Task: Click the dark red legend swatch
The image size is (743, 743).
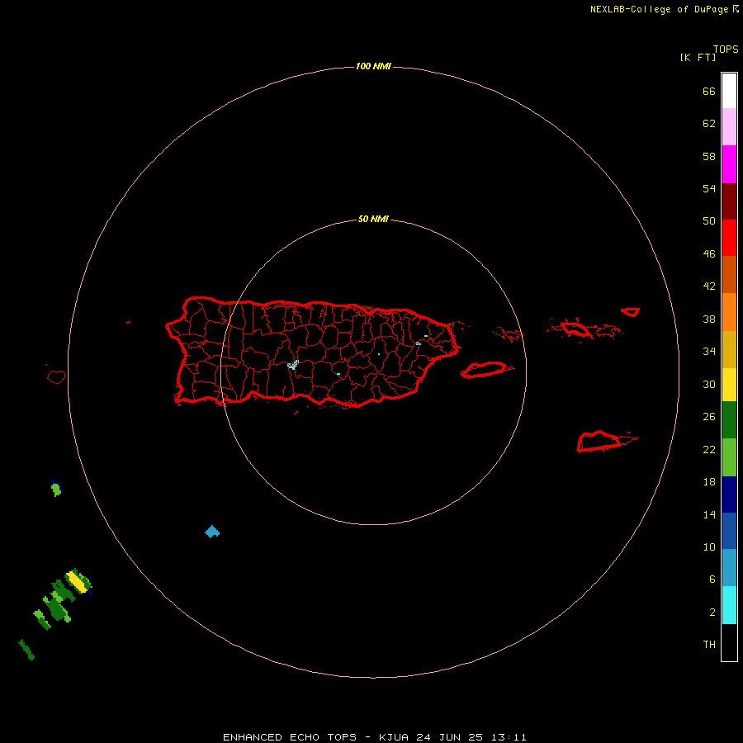Action: click(x=729, y=201)
